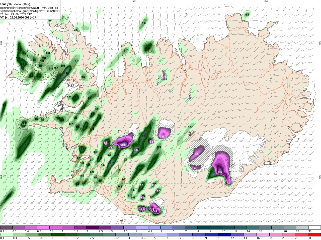Click the '0.1' label on the rain legend
This screenshot has width=321, height=240.
click(x=2, y=238)
